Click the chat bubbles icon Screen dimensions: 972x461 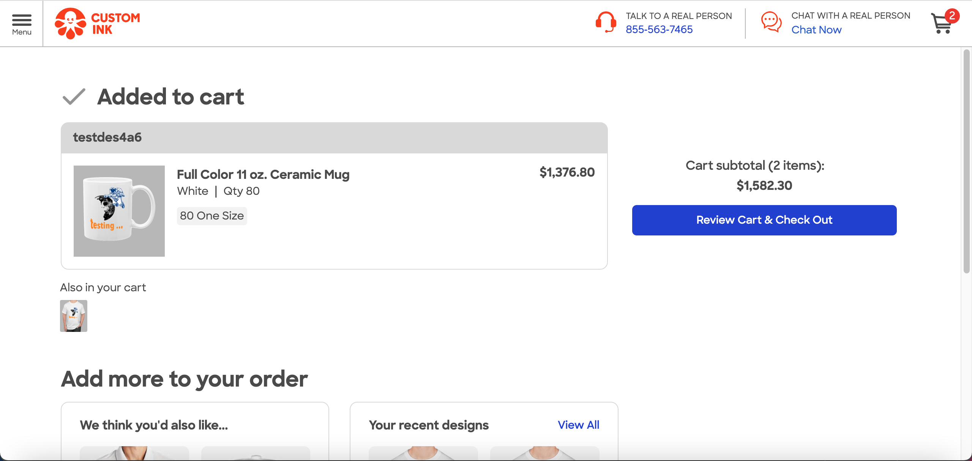[x=771, y=22]
